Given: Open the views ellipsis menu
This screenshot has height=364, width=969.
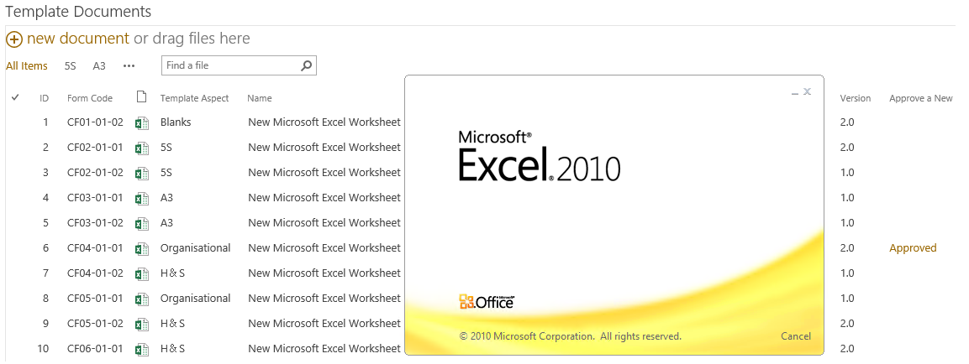Looking at the screenshot, I should (129, 65).
